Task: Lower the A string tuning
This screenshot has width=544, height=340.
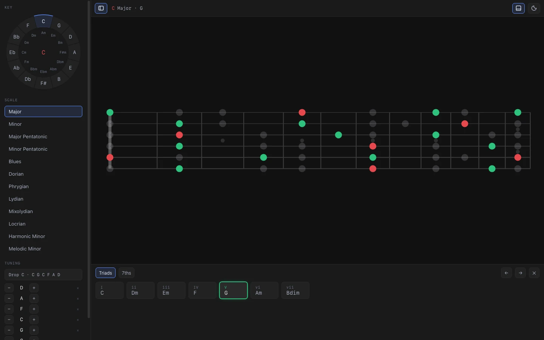Action: coord(9,298)
